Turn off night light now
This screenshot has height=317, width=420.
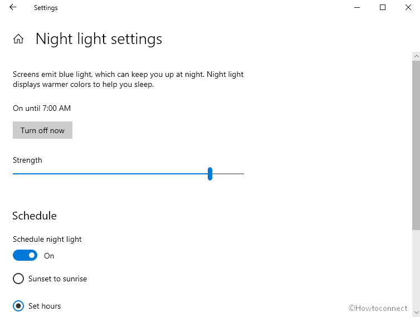pyautogui.click(x=42, y=130)
